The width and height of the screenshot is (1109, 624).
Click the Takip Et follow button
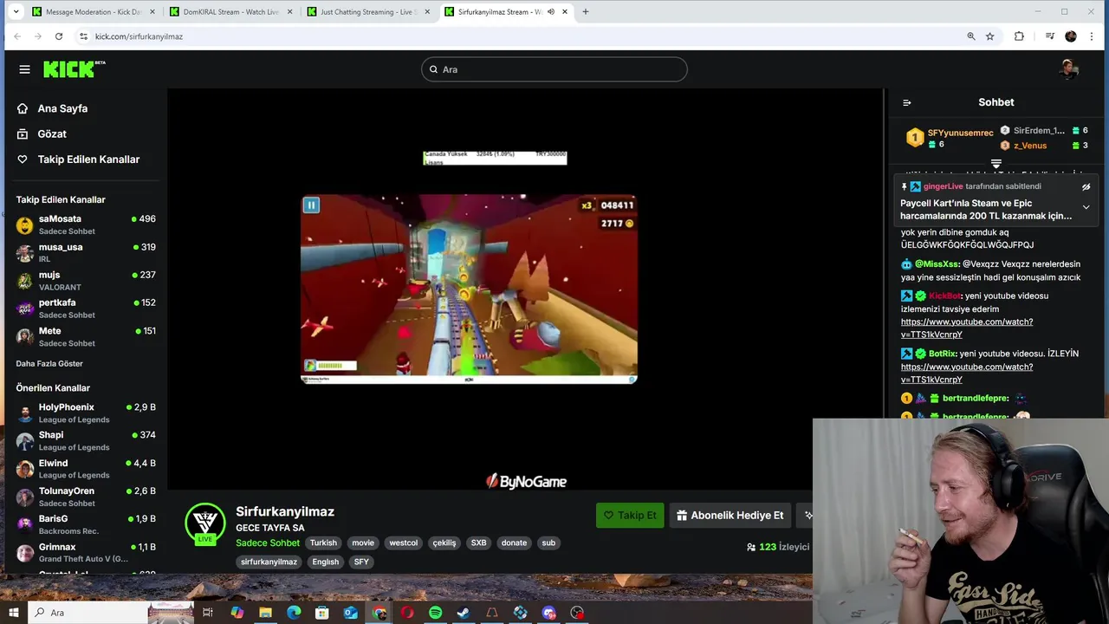[630, 515]
